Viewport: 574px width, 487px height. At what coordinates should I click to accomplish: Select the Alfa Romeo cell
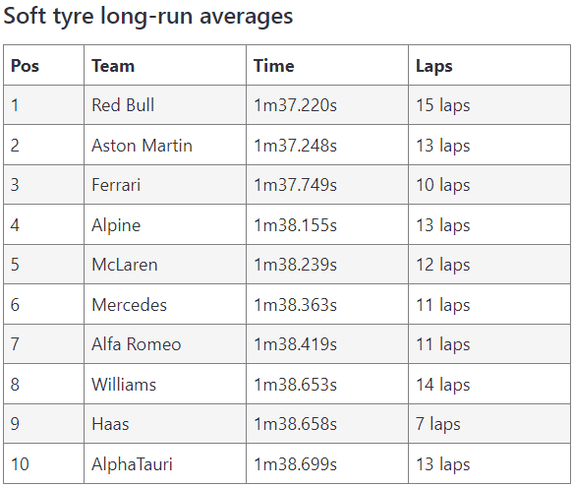click(x=165, y=344)
